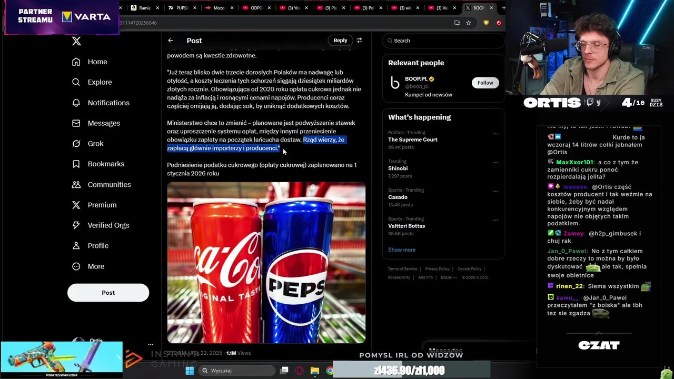Viewport: 674px width, 379px height.
Task: Click the Brave shield icon
Action: point(486,23)
